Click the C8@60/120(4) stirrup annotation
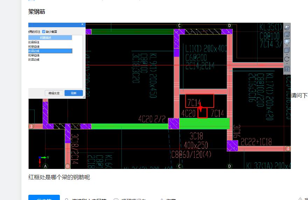 [x=191, y=154]
